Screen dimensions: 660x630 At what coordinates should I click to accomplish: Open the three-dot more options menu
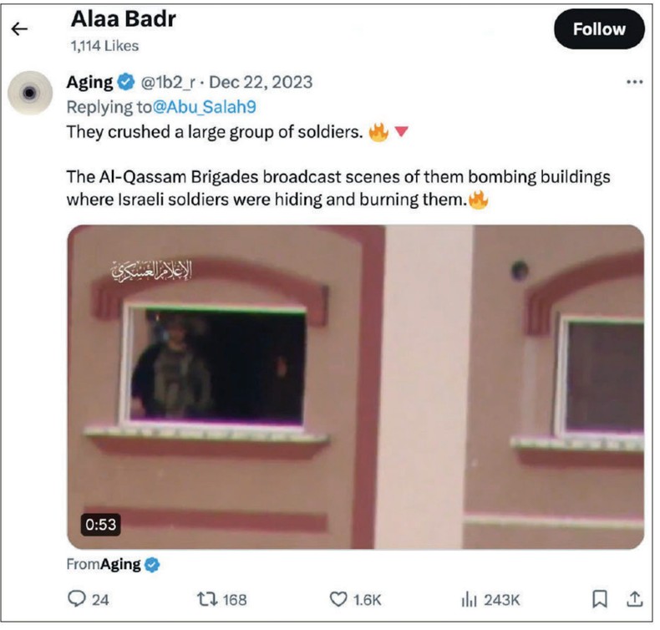tap(634, 82)
